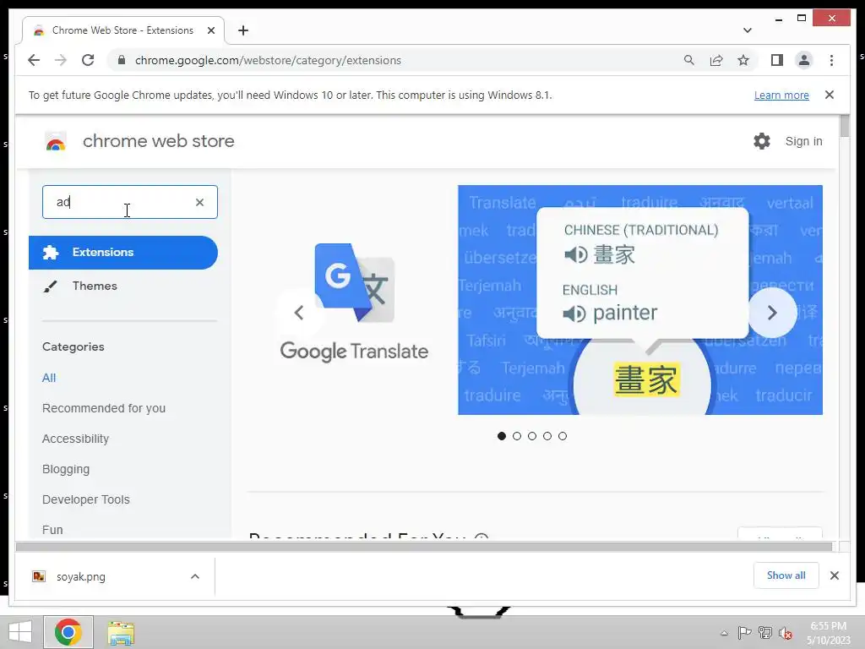Viewport: 865px width, 649px height.
Task: Choose Recommended for you category
Action: pyautogui.click(x=104, y=408)
